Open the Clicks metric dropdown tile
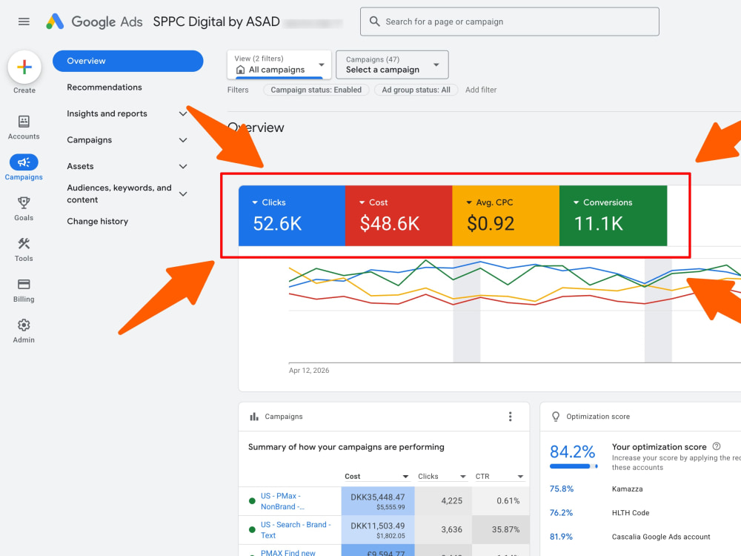741x556 pixels. (291, 216)
